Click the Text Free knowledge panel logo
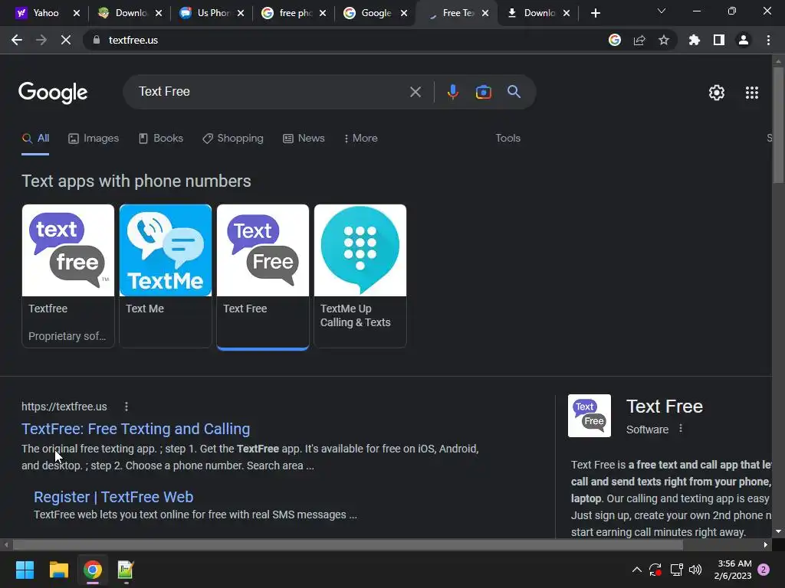 coord(590,416)
